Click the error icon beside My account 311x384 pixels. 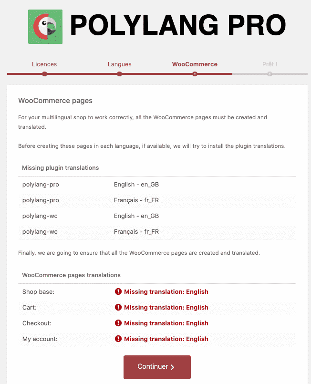coord(119,339)
